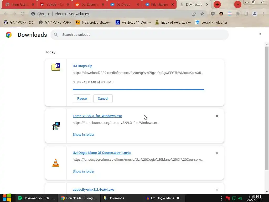
Task: Click the VLC cone file icon
Action: pyautogui.click(x=56, y=163)
